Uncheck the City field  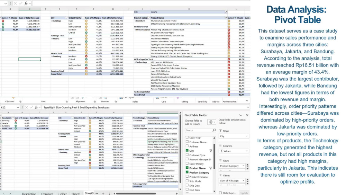187,151
